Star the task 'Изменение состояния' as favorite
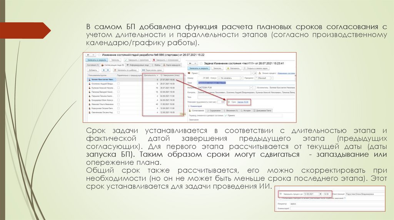 coord(201,63)
